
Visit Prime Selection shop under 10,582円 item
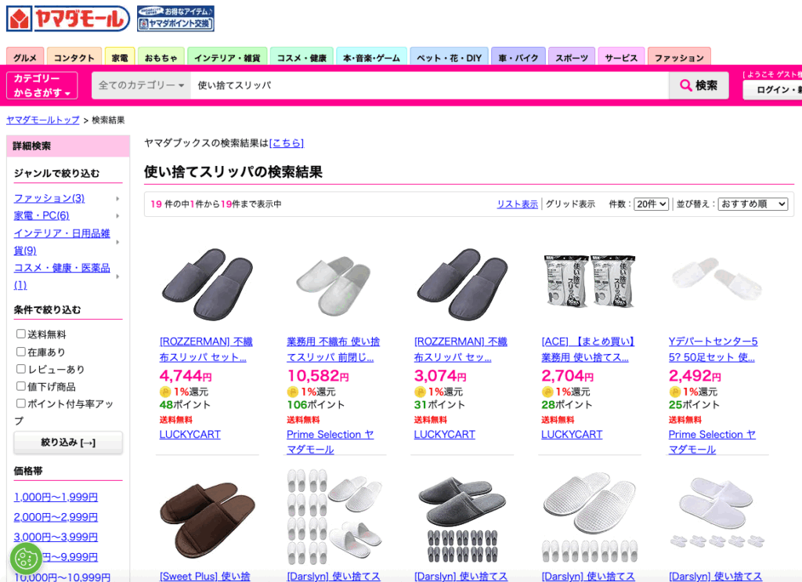[x=330, y=442]
